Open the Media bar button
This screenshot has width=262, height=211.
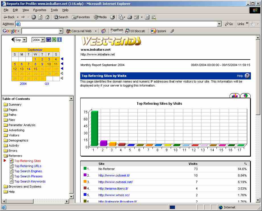click(x=100, y=17)
